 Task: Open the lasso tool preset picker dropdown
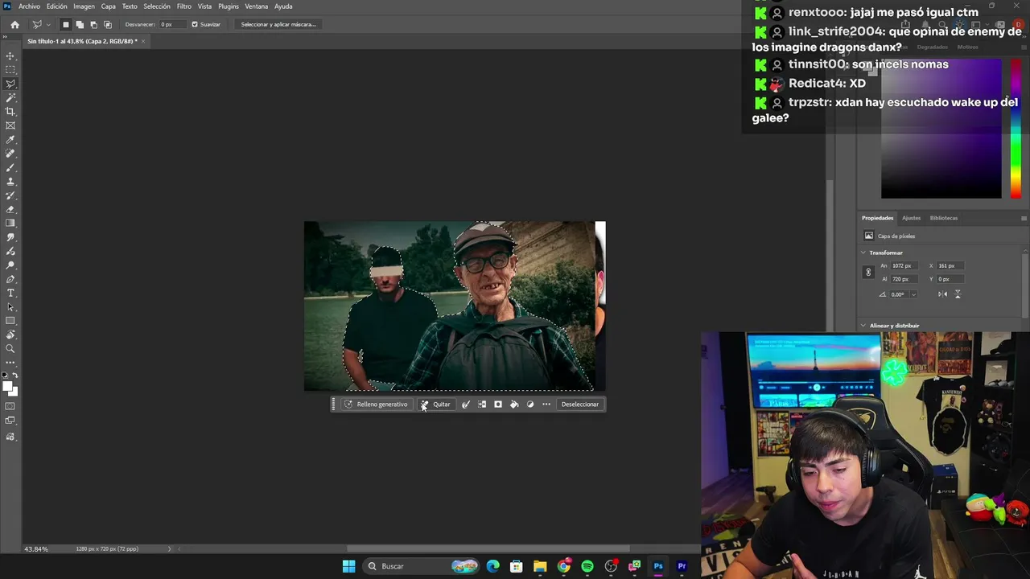(48, 25)
